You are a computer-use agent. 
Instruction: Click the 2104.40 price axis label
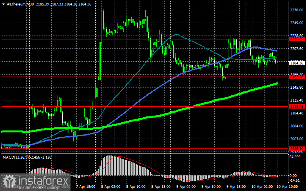297,113
